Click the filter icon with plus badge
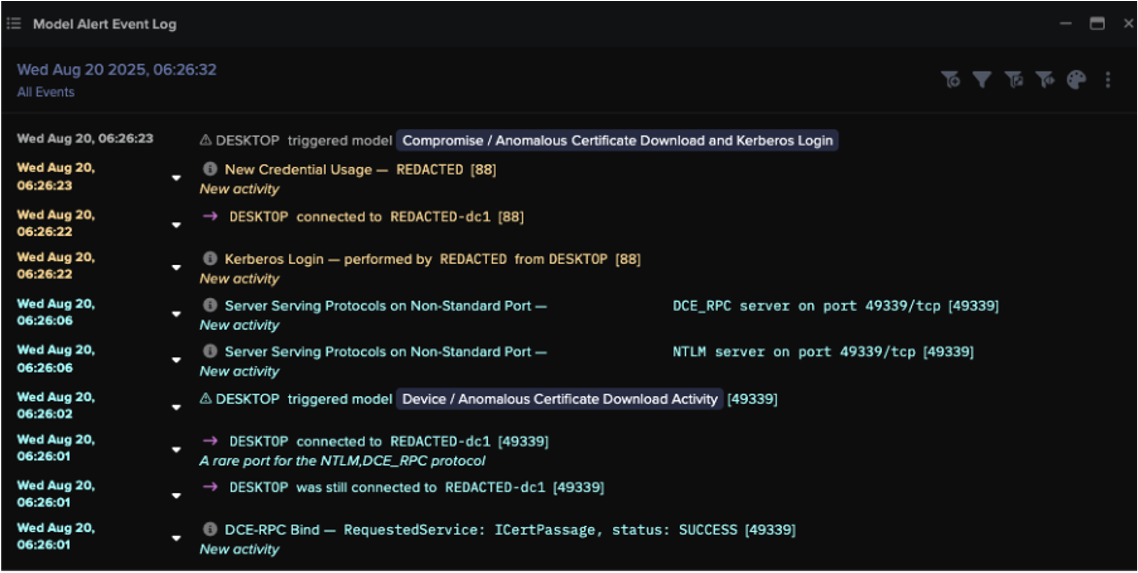This screenshot has width=1138, height=573. coord(950,80)
